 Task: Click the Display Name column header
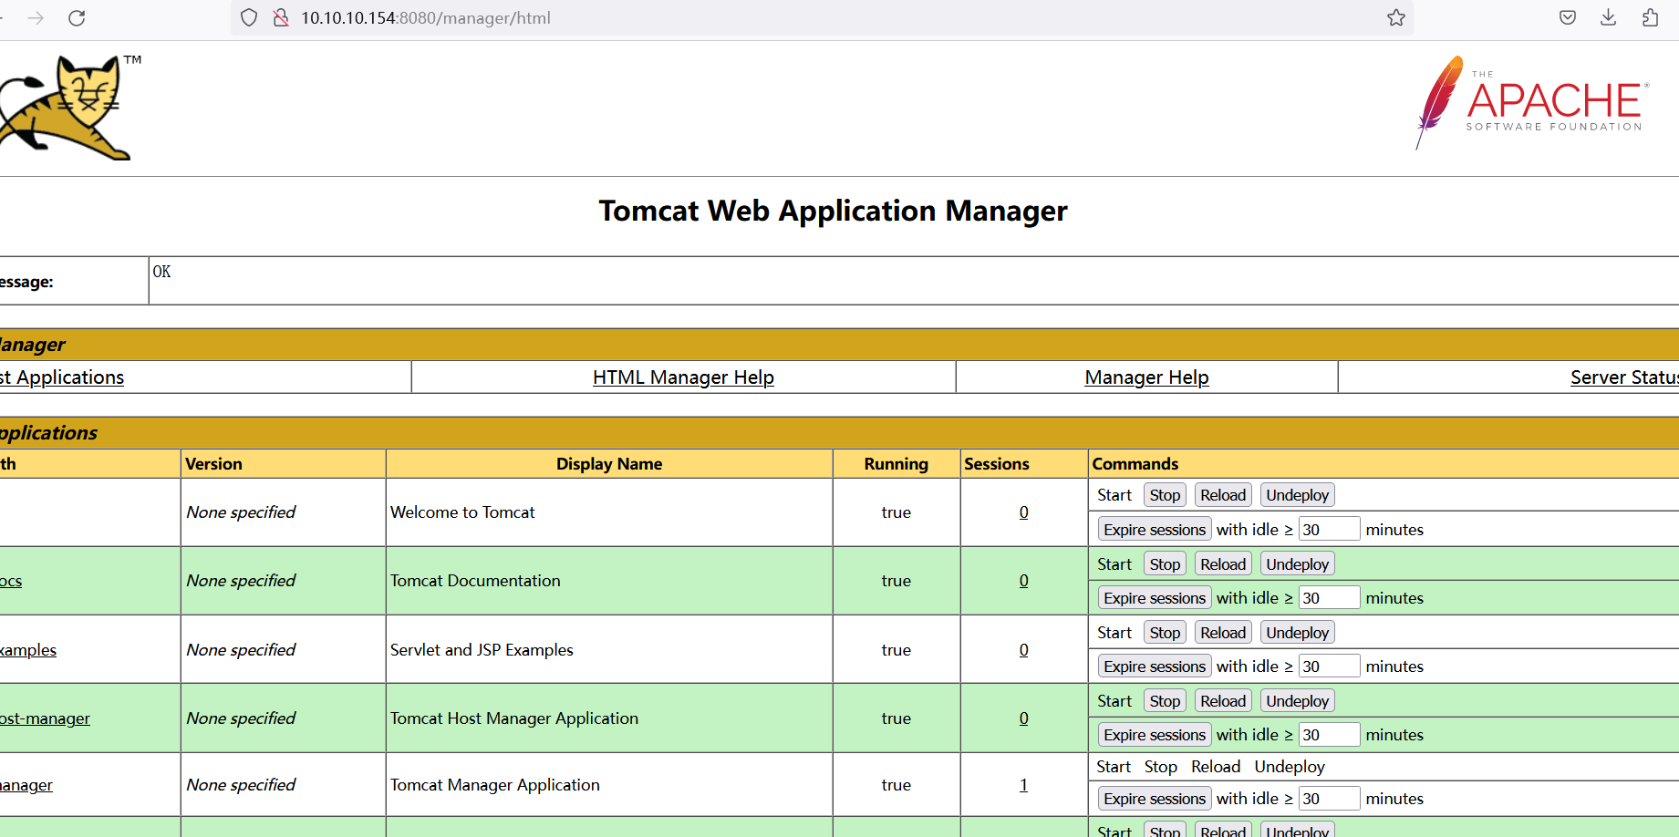(x=609, y=464)
